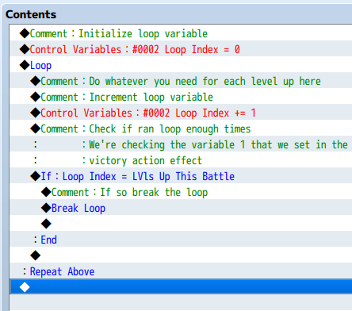Select the 'Check if ran loop enough times' comment
The height and width of the screenshot is (311, 352).
(181, 128)
